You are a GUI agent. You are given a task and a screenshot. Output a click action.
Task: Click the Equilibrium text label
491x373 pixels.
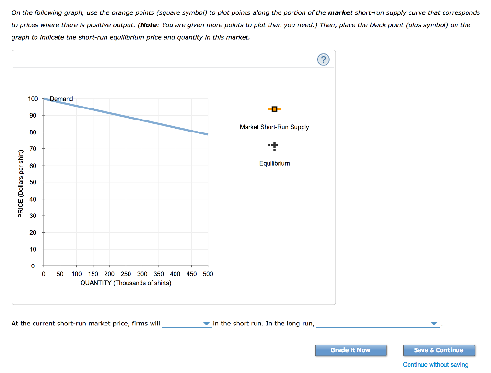[x=274, y=163]
